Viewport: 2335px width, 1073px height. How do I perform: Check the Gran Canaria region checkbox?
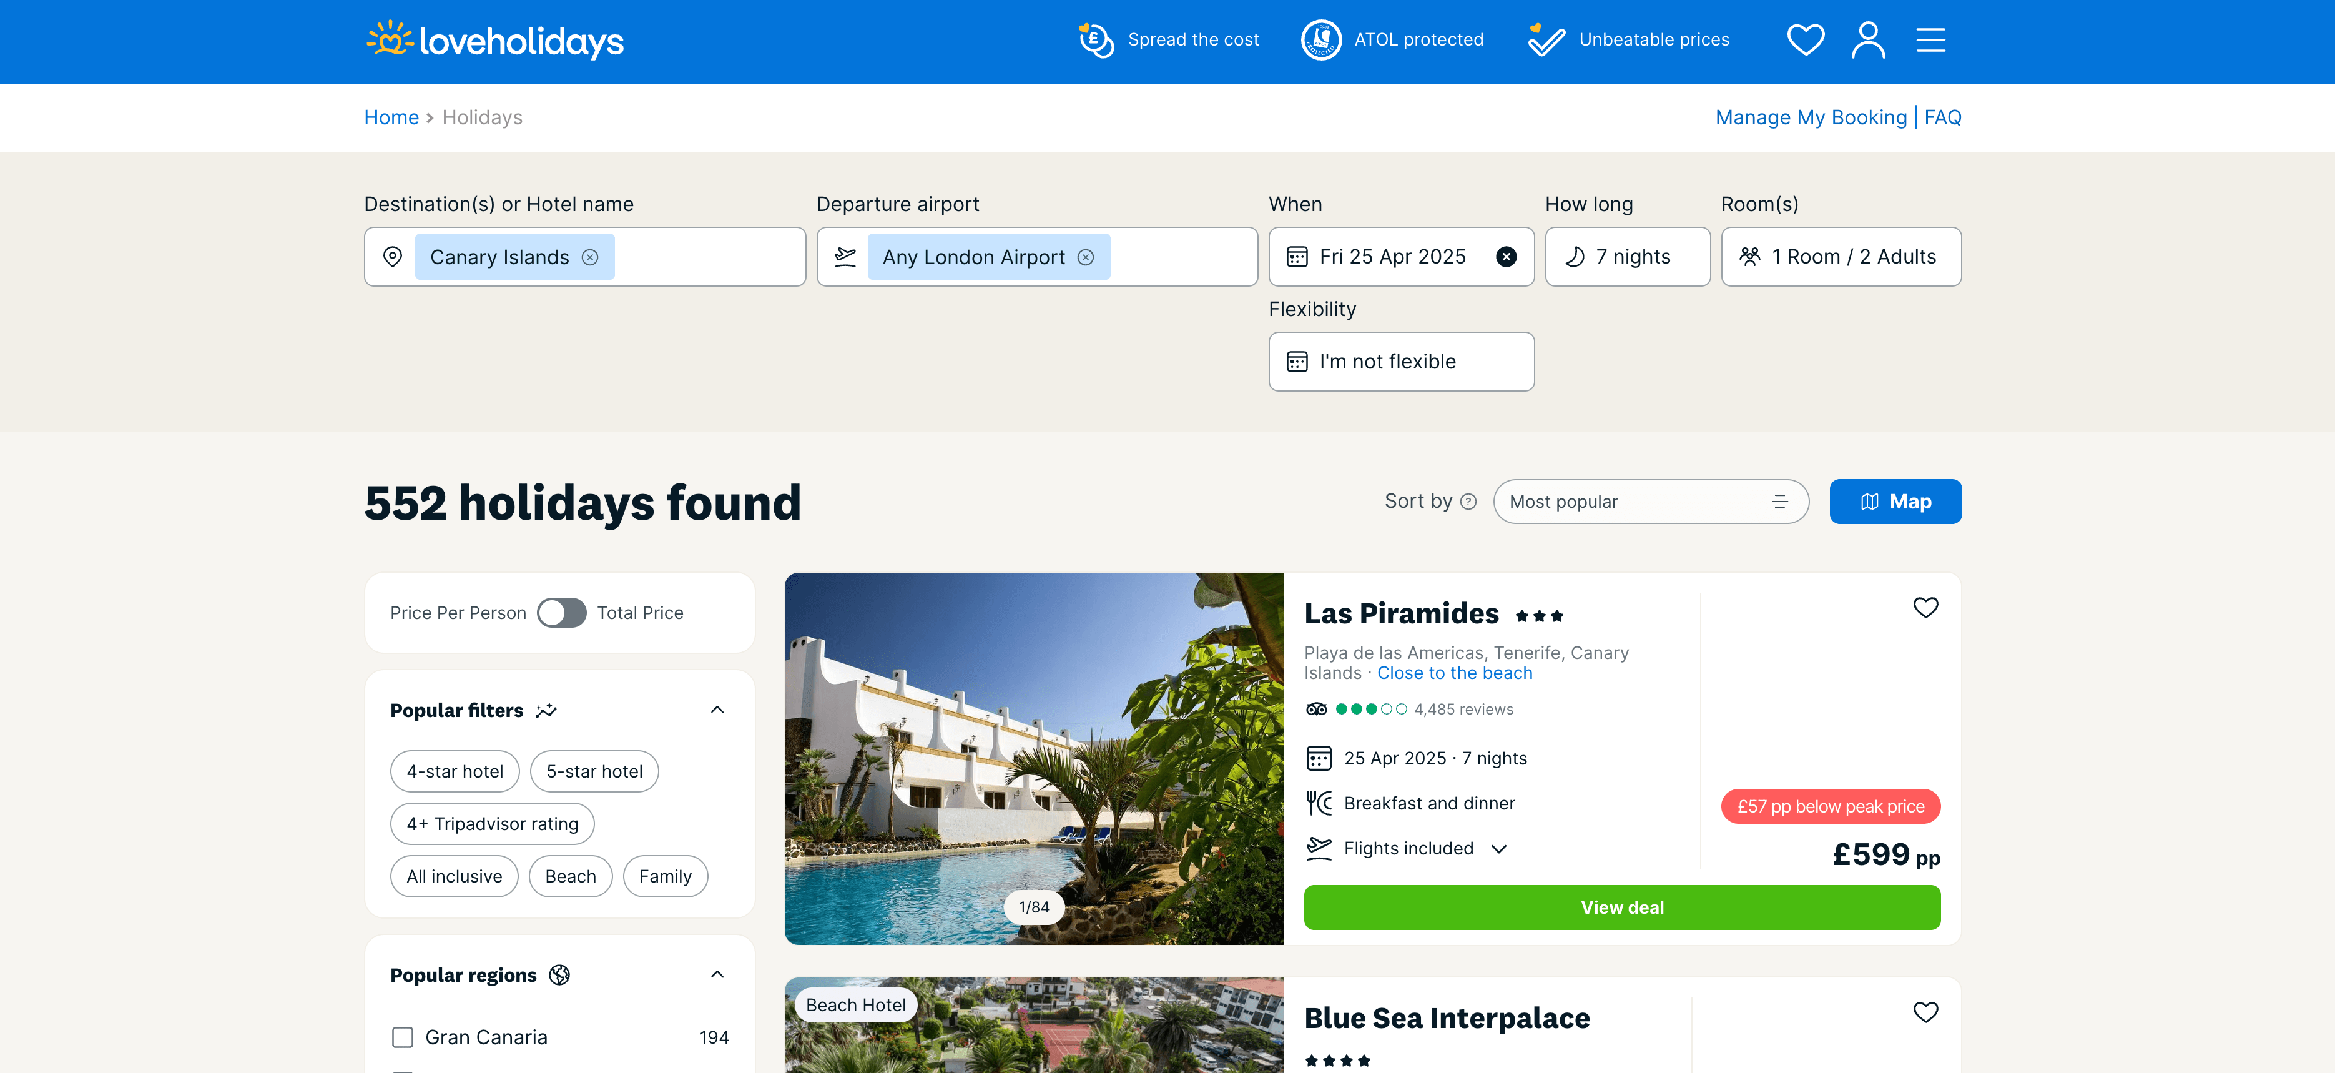point(403,1037)
